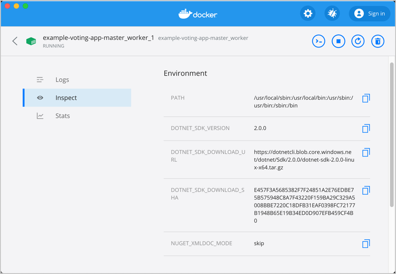Viewport: 396px width, 274px height.
Task: Delete the worker container
Action: [x=378, y=41]
